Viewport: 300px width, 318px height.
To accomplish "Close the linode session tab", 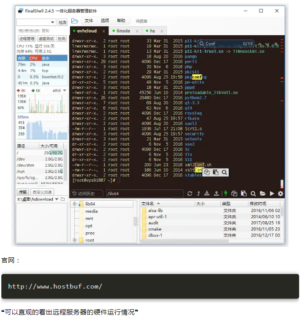I will pos(138,31).
